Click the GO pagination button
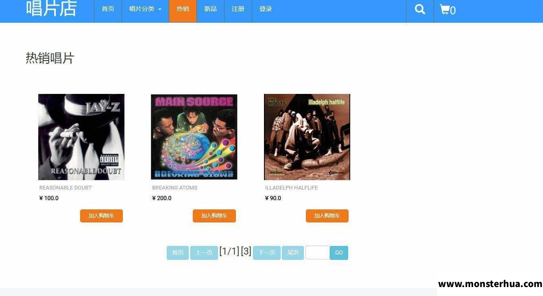Viewport: 543px width, 296px height. tap(339, 252)
